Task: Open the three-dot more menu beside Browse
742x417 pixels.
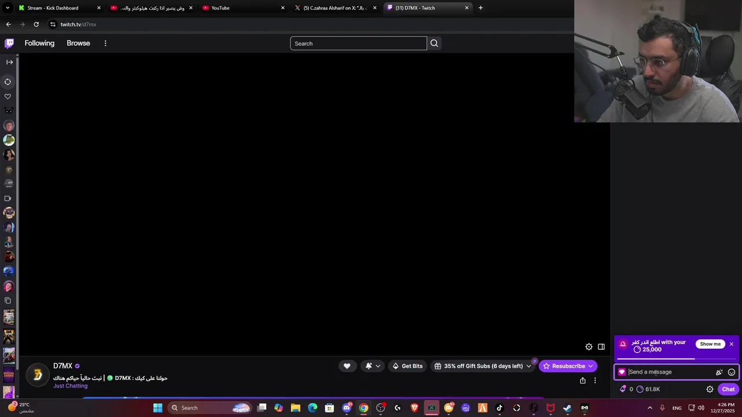Action: tap(105, 43)
